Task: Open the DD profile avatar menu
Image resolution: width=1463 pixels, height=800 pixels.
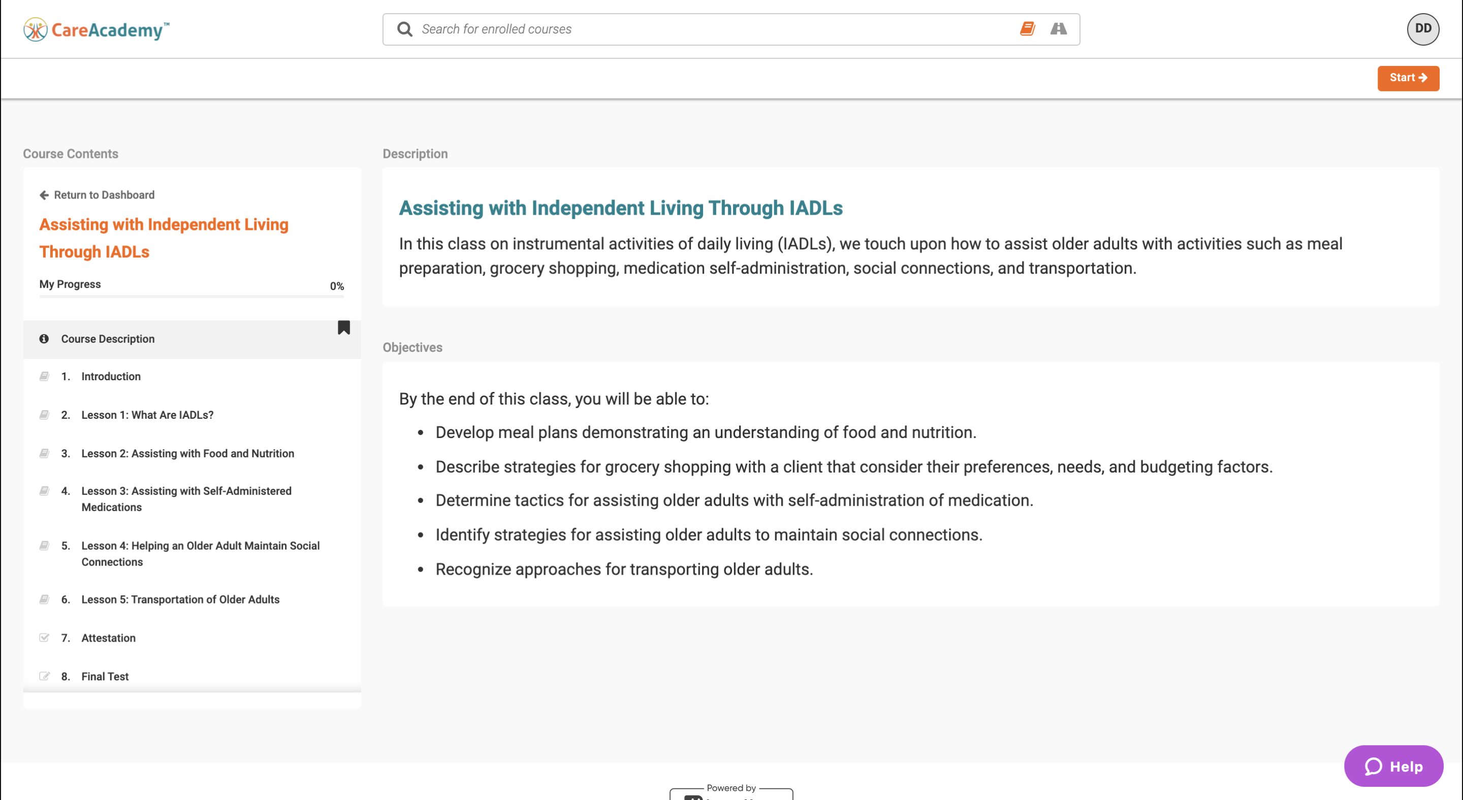Action: point(1423,29)
